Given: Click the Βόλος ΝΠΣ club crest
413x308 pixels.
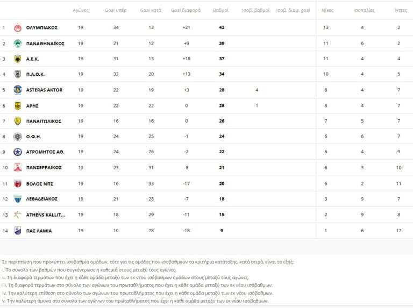Looking at the screenshot, I should click(x=17, y=183).
